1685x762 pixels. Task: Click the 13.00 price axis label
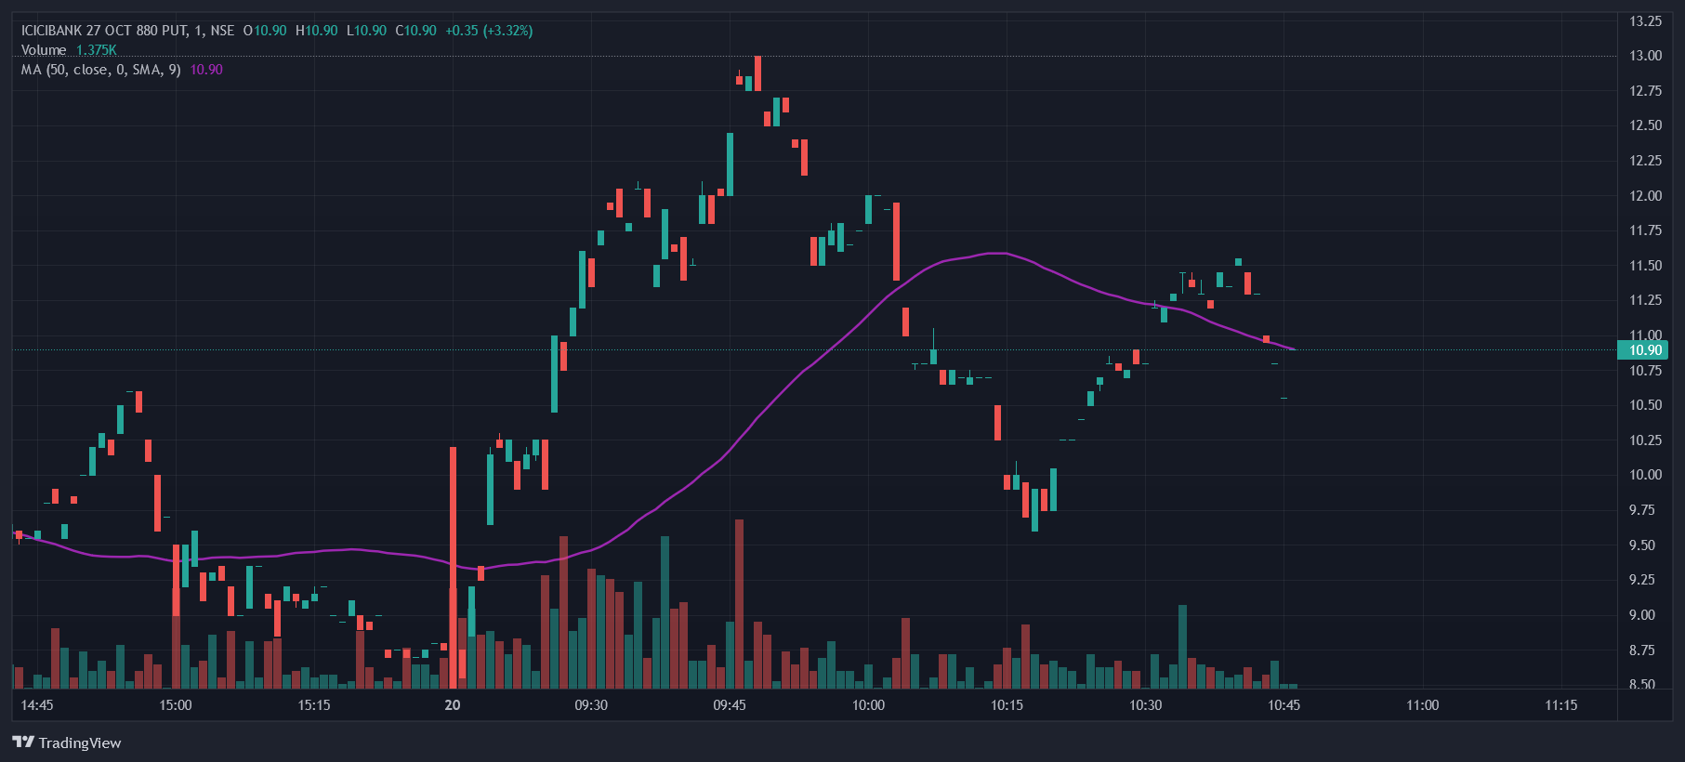1645,56
